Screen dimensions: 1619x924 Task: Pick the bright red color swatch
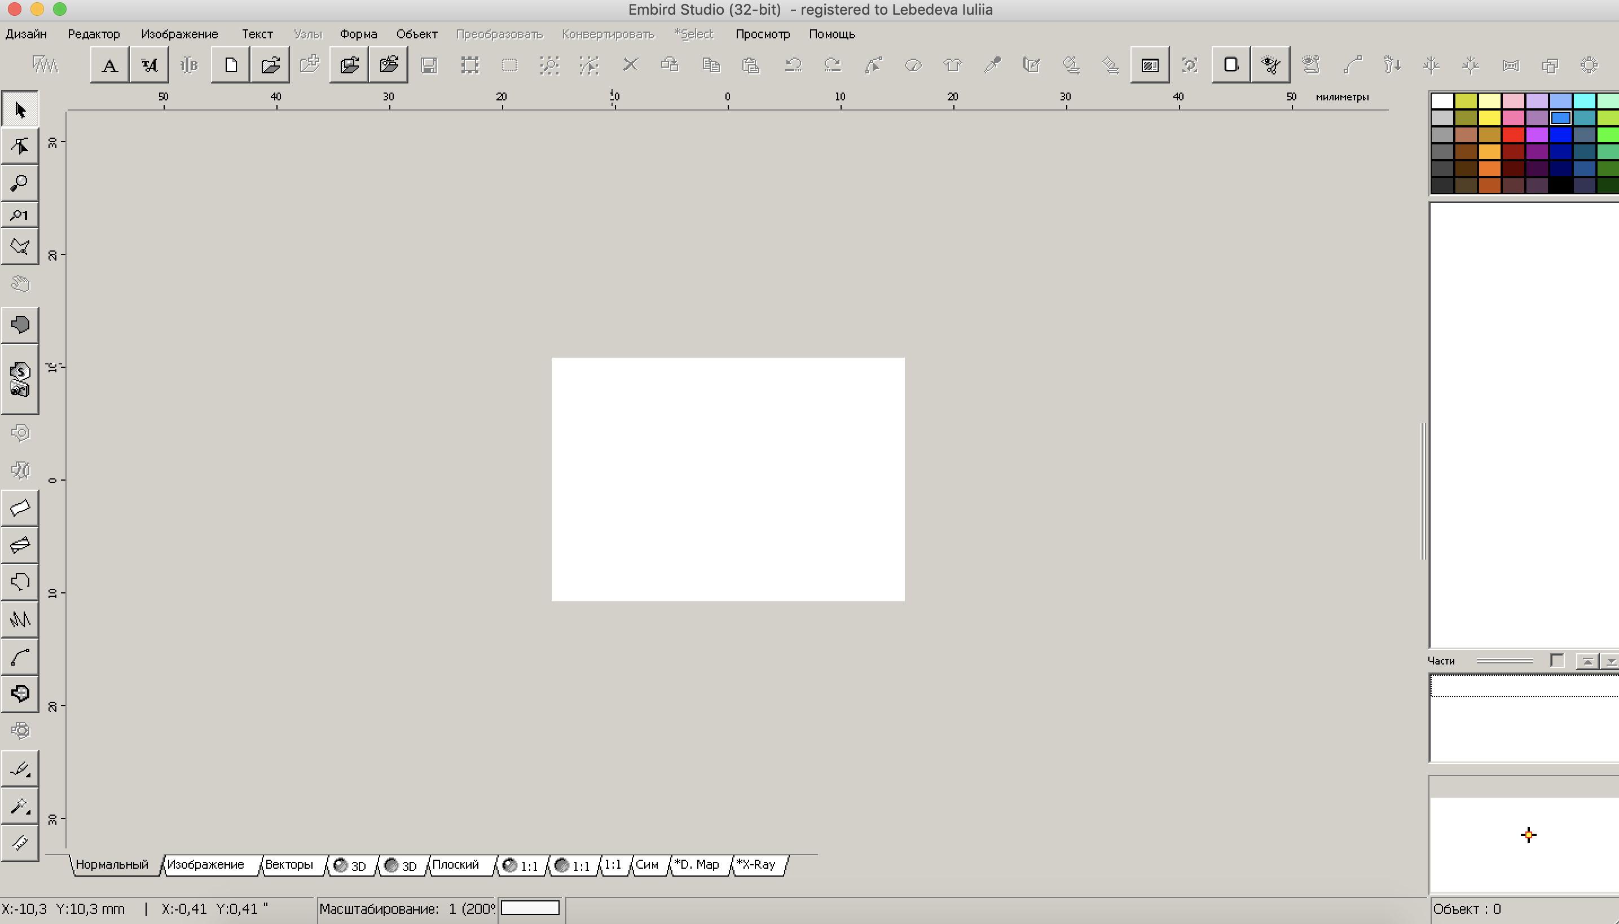tap(1513, 134)
